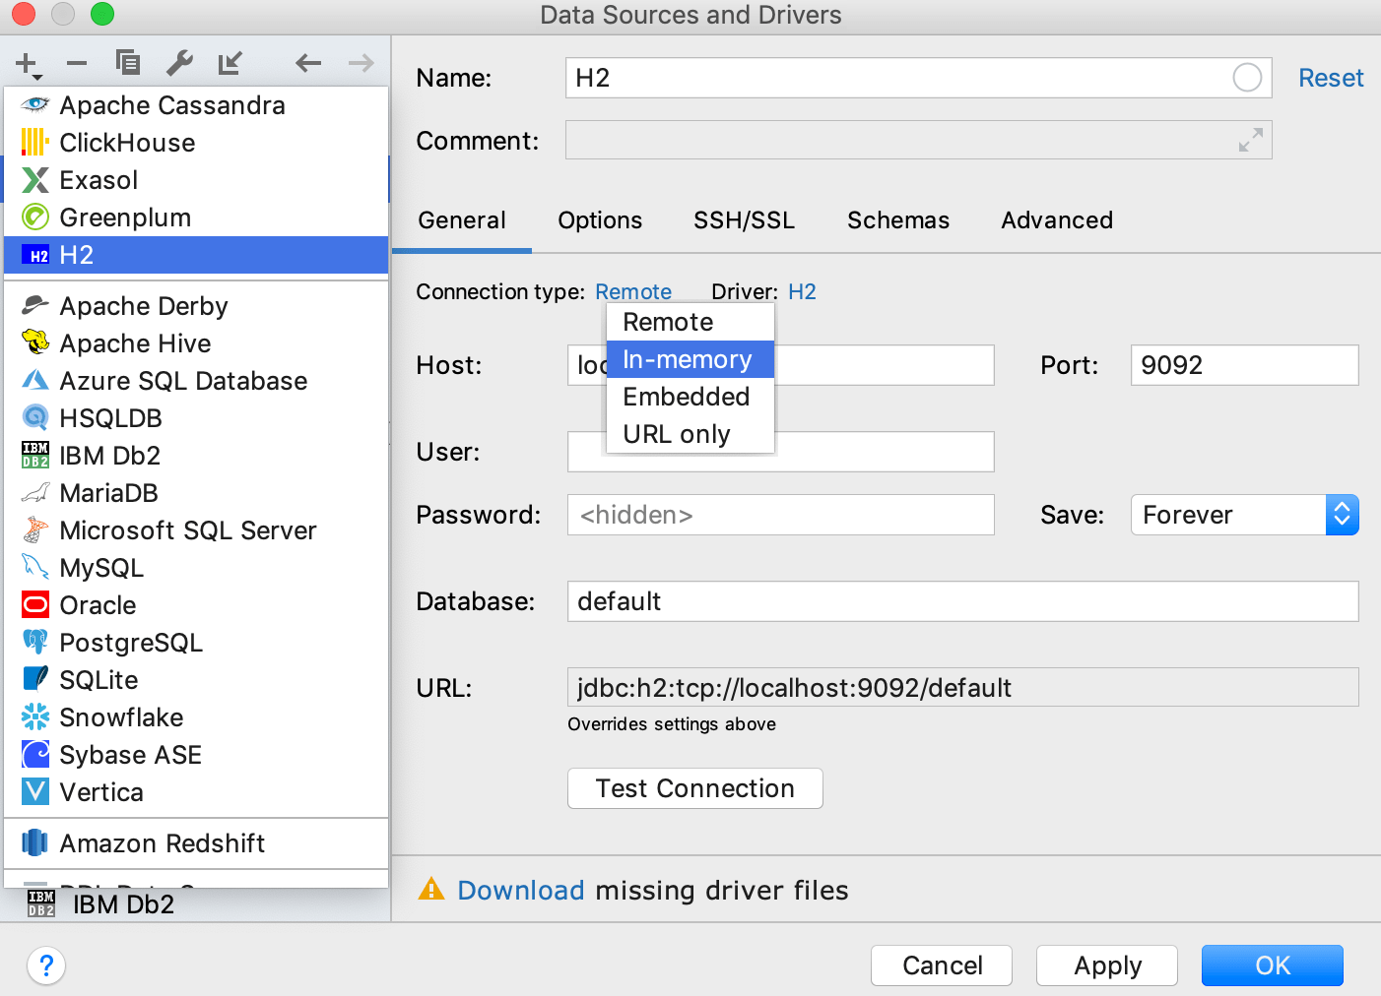Image resolution: width=1381 pixels, height=996 pixels.
Task: Click the Reset link
Action: coord(1331,78)
